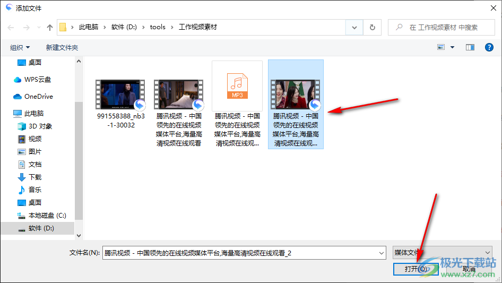This screenshot has width=502, height=283.
Task: Change the view mode icon
Action: pos(441,47)
